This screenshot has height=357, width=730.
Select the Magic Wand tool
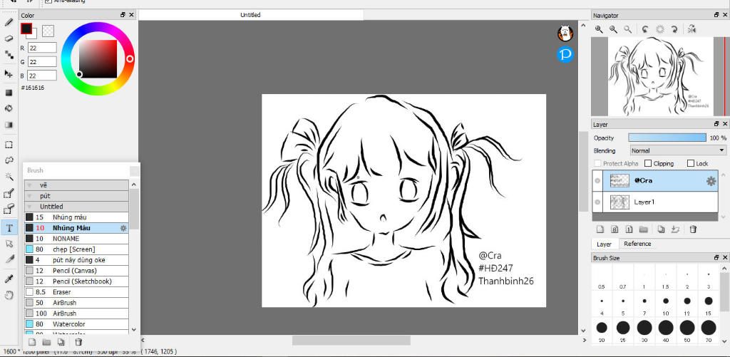(9, 177)
